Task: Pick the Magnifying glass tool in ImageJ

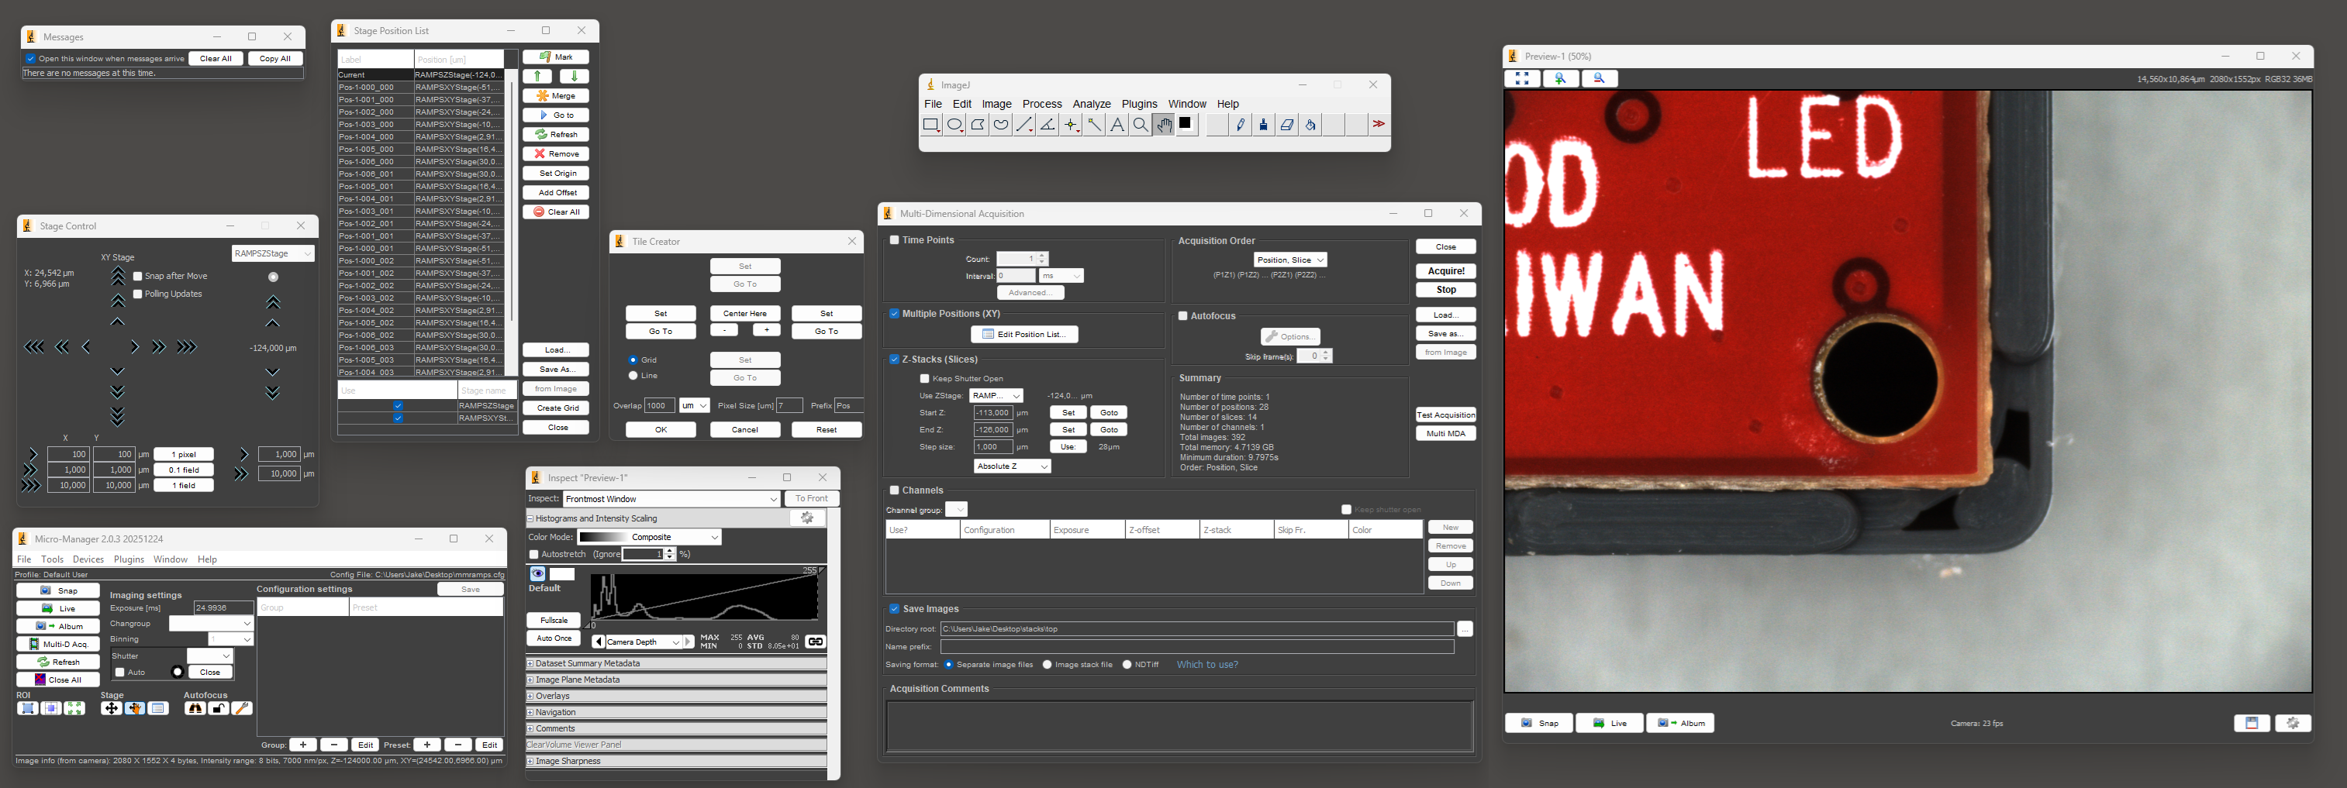Action: (1140, 125)
